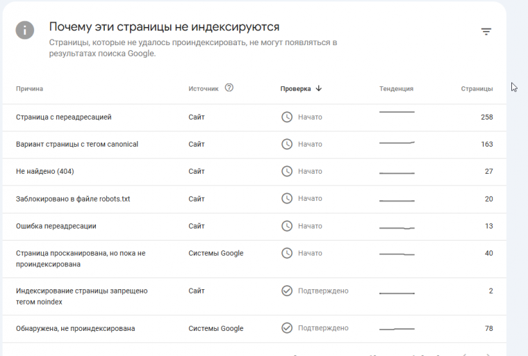528x356 pixels.
Task: Click the Страницы column header
Action: coord(477,89)
